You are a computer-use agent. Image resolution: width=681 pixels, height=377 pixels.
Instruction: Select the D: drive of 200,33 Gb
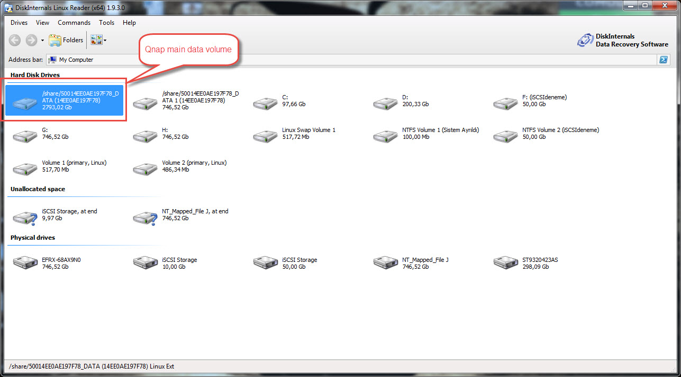401,101
